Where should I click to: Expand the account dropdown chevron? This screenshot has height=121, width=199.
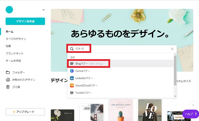[x=43, y=10]
